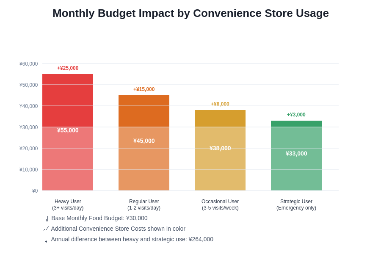Click the ¥60,000 axis label
The width and height of the screenshot is (381, 254).
[x=29, y=64]
